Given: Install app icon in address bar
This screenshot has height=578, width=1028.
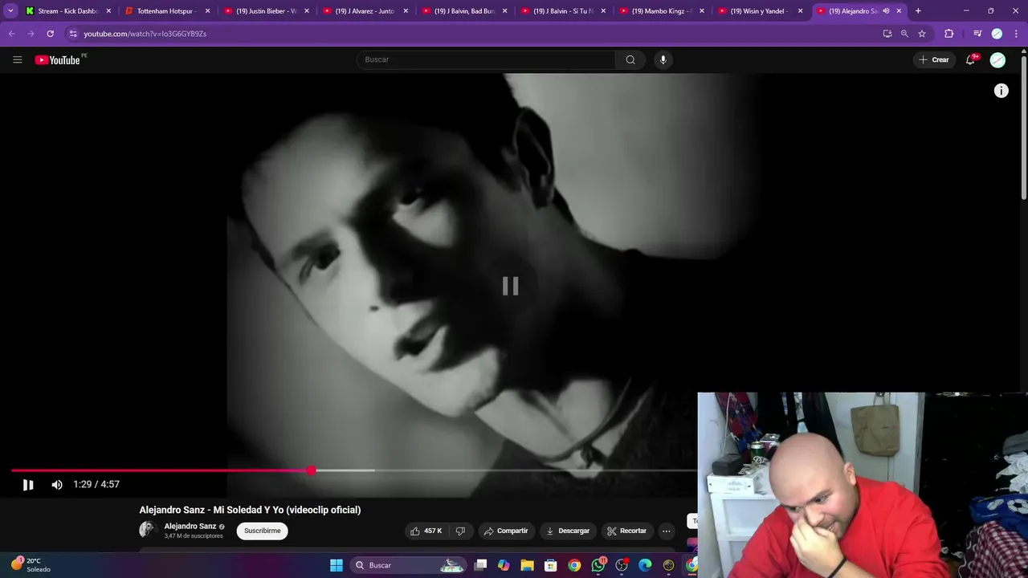Looking at the screenshot, I should tap(887, 34).
